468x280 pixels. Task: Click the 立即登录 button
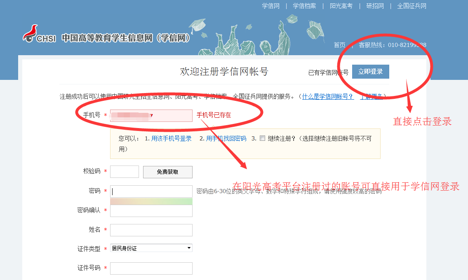click(370, 72)
